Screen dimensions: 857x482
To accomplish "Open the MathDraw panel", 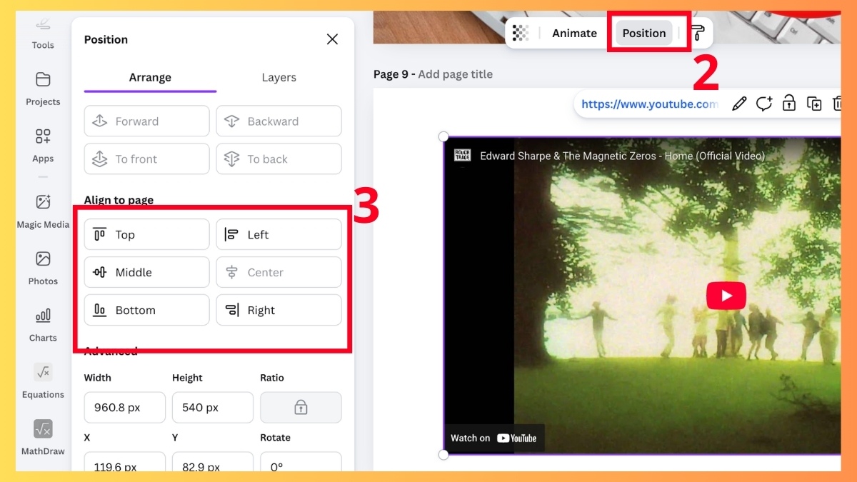I will (x=43, y=437).
